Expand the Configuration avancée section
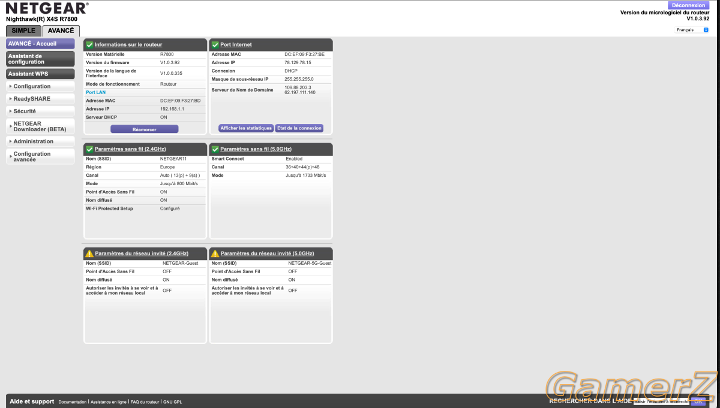The image size is (720, 408). point(40,156)
